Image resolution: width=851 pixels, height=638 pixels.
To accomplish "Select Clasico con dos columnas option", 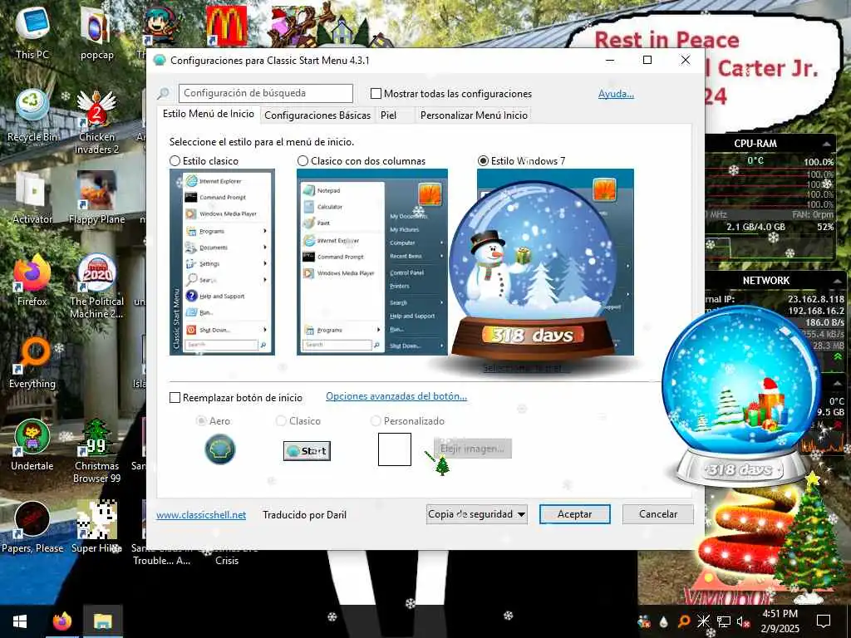I will tap(303, 161).
